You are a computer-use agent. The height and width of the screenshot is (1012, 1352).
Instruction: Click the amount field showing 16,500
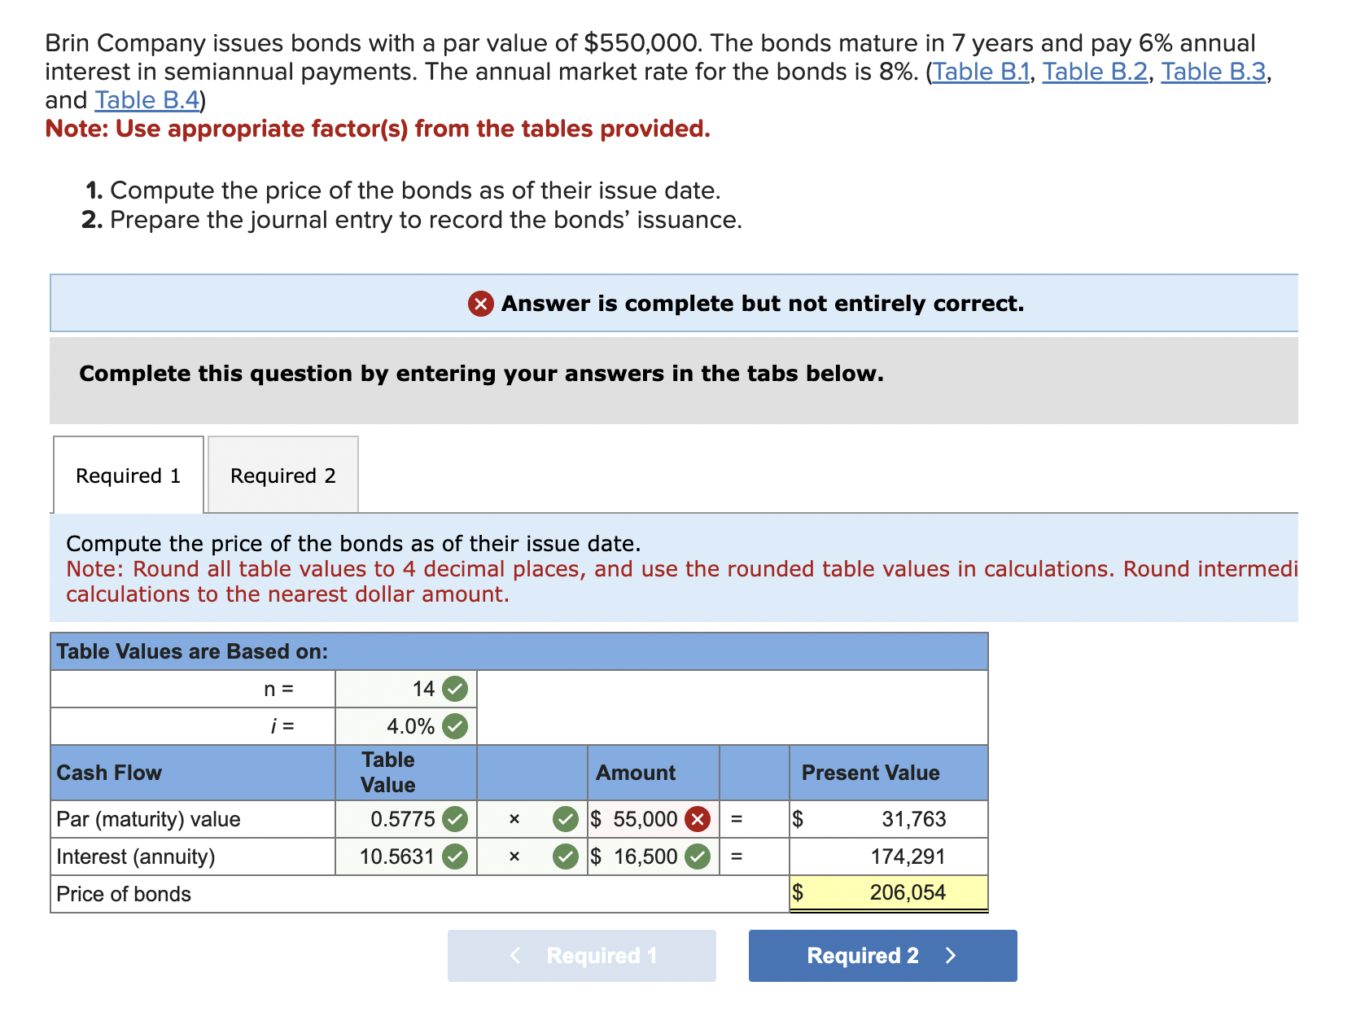pos(653,856)
